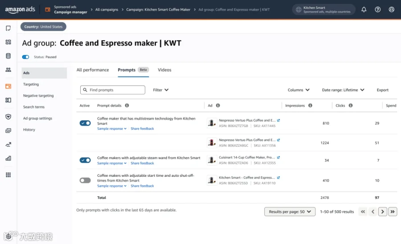Open the sidebar database stack icon
The height and width of the screenshot is (244, 401).
8,56
